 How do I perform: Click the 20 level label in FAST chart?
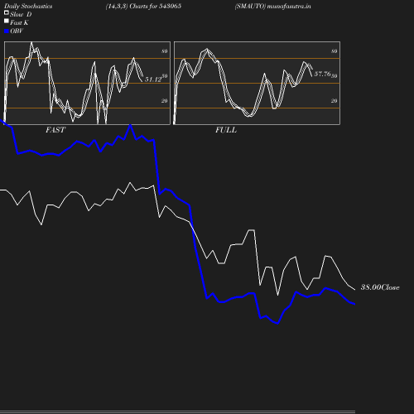click(x=165, y=101)
